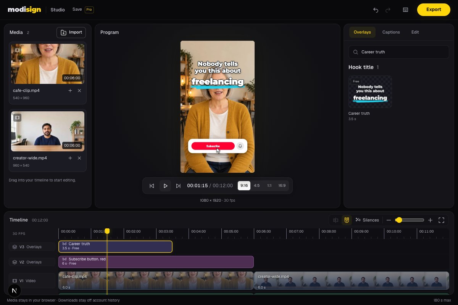Image resolution: width=458 pixels, height=305 pixels.
Task: Click the redo arrow icon
Action: (388, 10)
